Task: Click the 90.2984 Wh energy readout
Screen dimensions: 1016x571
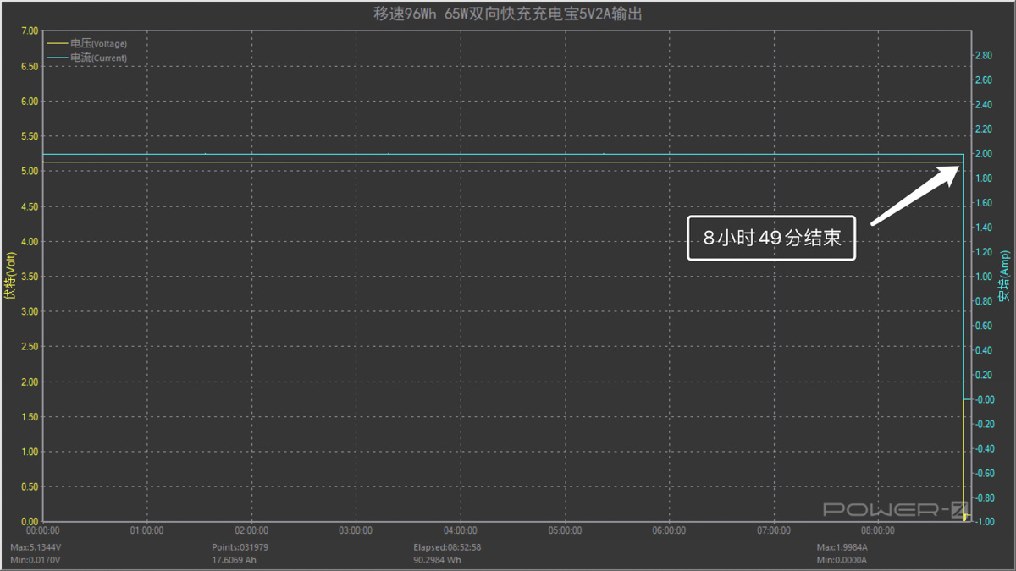Action: pos(437,560)
